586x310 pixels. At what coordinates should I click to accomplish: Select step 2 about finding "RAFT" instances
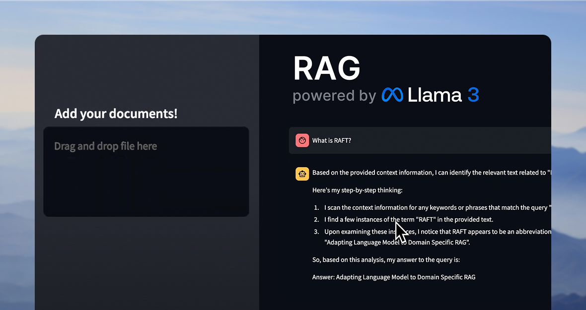[408, 219]
